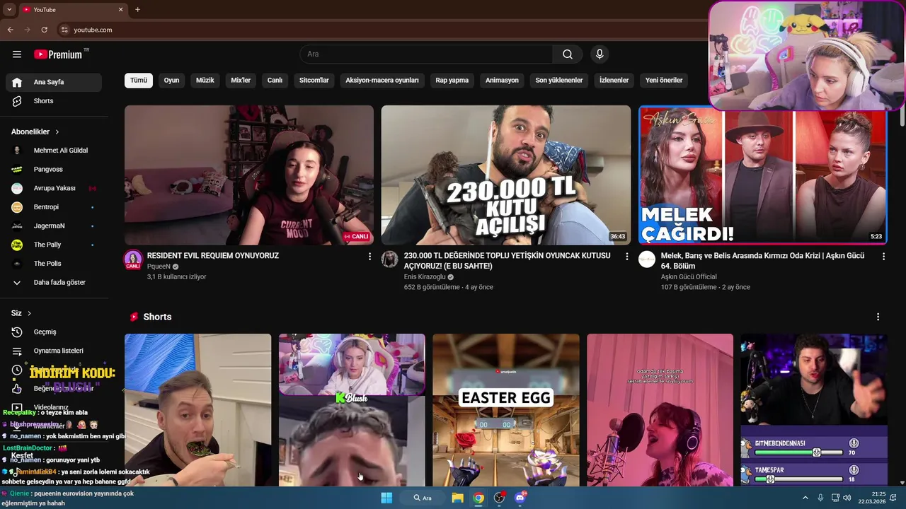This screenshot has height=509, width=906.
Task: Select the Sitcom'lar filter chip
Action: 314,80
